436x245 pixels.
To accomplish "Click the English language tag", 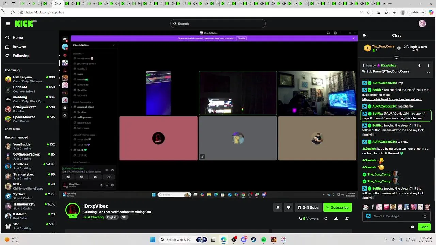I will 112,217.
